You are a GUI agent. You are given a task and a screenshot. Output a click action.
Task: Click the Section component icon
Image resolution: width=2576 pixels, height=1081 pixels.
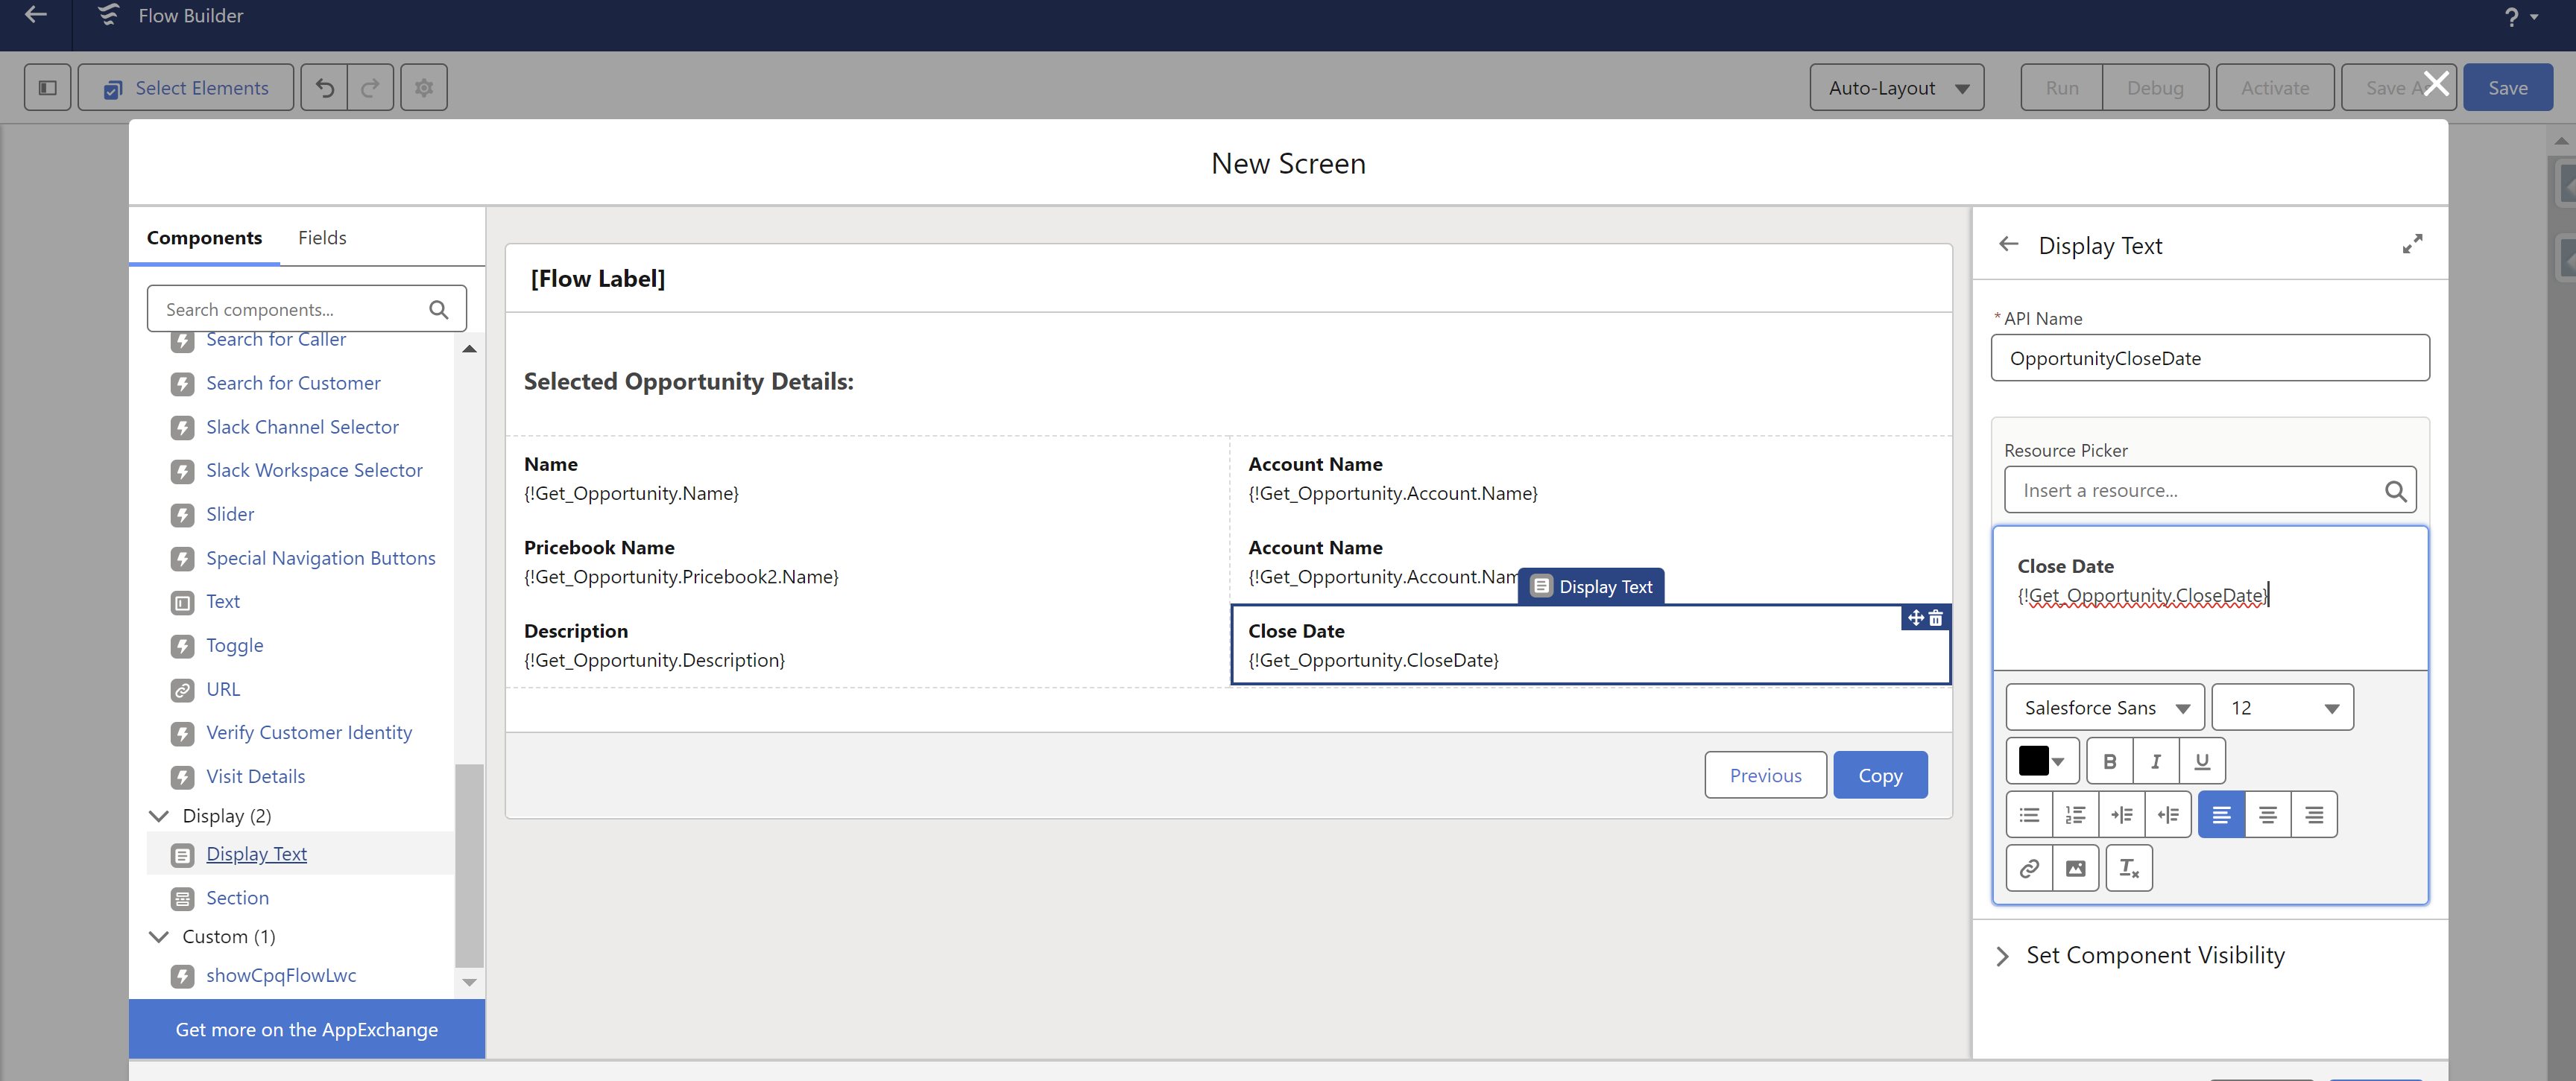[x=182, y=898]
